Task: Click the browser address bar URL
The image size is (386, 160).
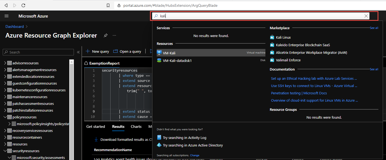Action: 170,5
